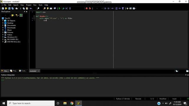Select the Videos folder in the tree
This screenshot has height=106, width=189.
pyautogui.click(x=10, y=35)
